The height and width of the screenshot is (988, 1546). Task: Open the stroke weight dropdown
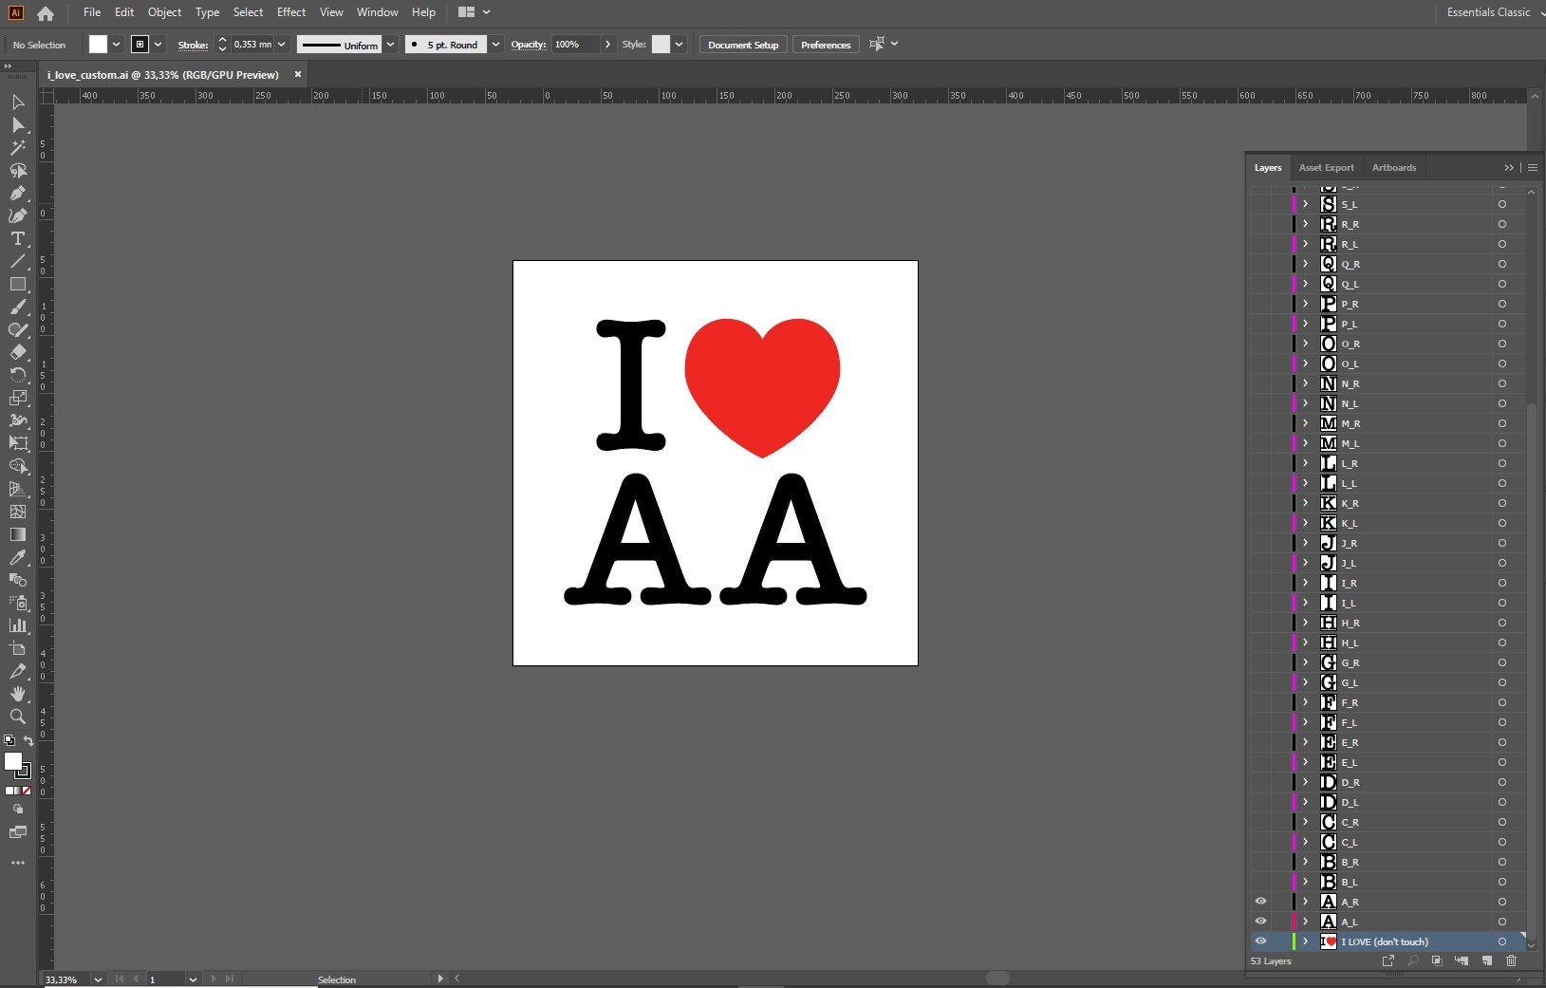tap(281, 45)
